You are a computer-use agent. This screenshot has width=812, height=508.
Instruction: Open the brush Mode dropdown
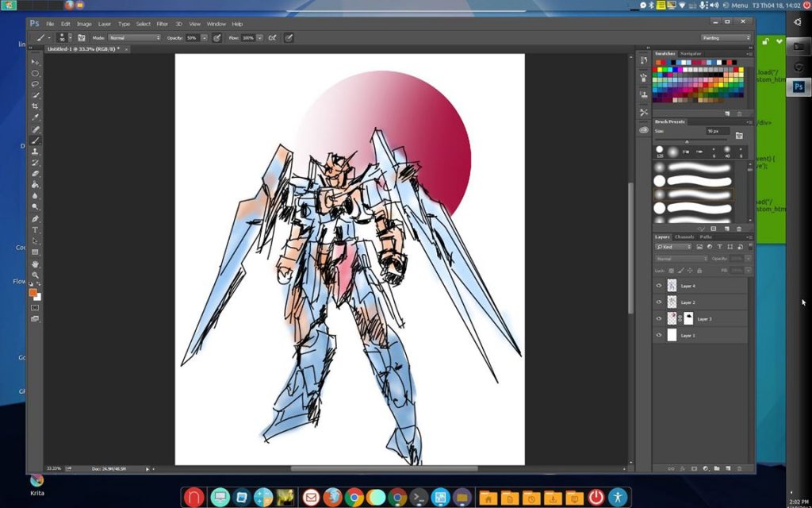coord(135,38)
